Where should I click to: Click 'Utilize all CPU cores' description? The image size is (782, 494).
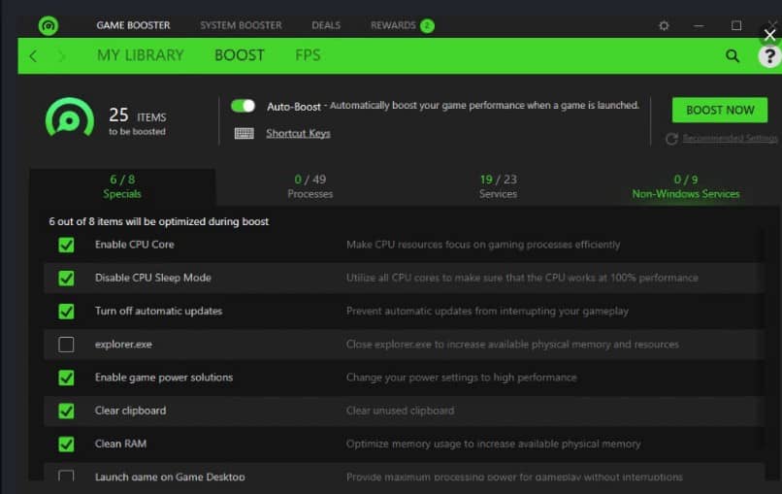click(x=522, y=278)
